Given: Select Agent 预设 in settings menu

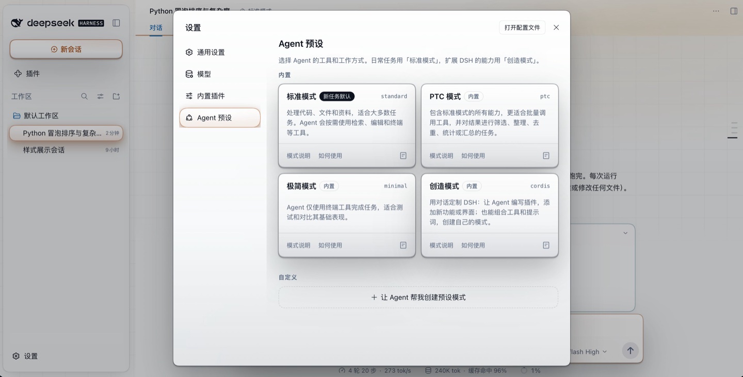Looking at the screenshot, I should (x=220, y=118).
